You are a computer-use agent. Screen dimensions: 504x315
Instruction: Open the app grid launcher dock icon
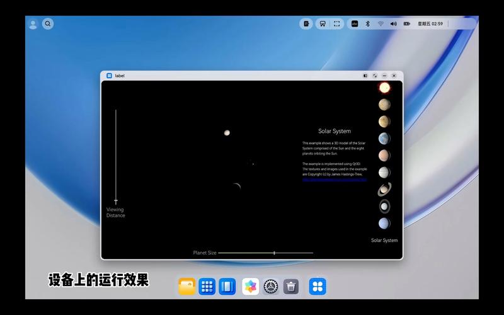pyautogui.click(x=207, y=287)
